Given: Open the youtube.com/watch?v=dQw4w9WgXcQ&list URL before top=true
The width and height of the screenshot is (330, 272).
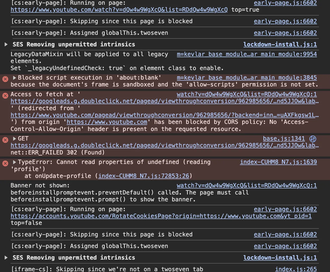Looking at the screenshot, I should (119, 10).
